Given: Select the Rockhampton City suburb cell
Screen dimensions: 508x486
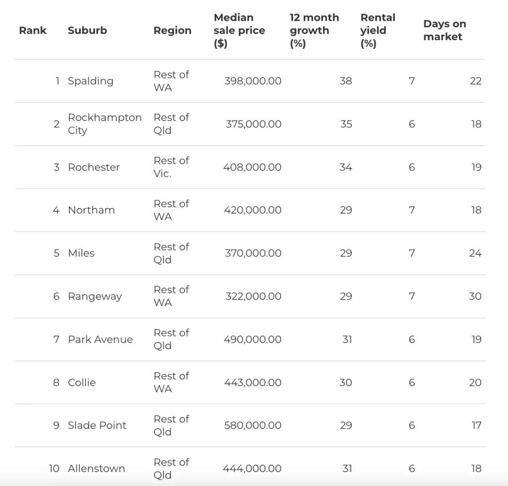Looking at the screenshot, I should pyautogui.click(x=105, y=124).
